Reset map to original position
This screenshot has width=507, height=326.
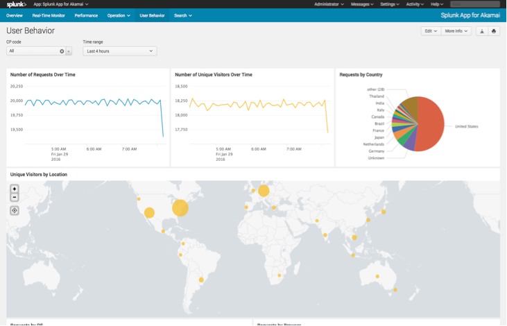tap(15, 211)
